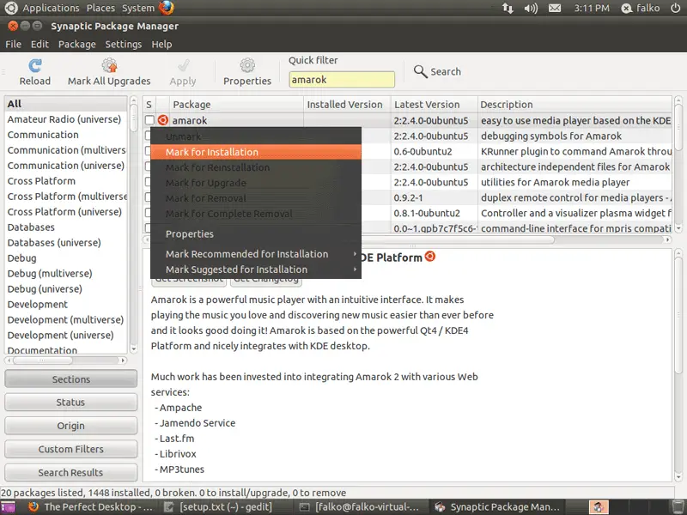Click Synaptic Package Manager taskbar entry
This screenshot has width=687, height=515.
click(x=497, y=507)
